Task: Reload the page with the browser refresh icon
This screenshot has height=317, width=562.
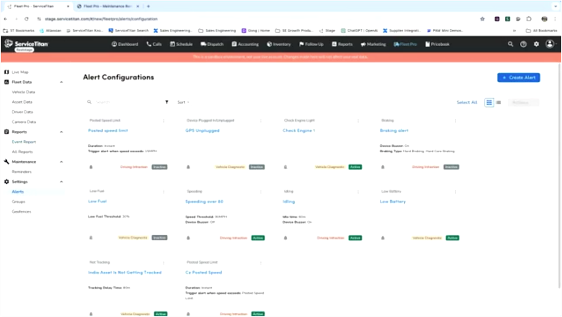Action: 26,19
